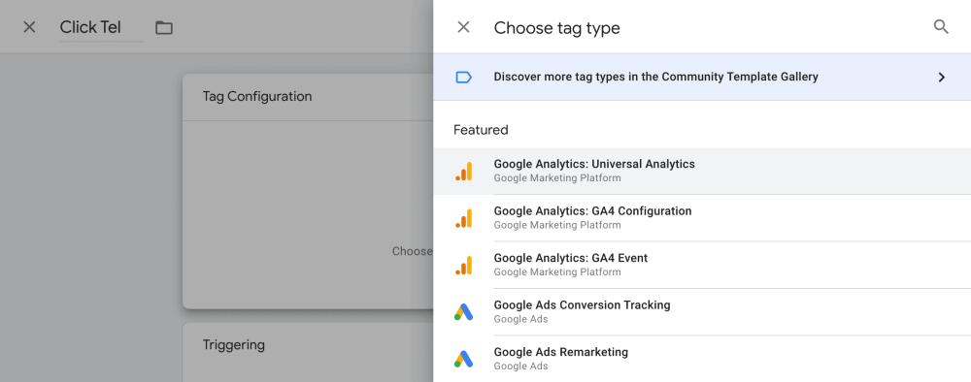971x382 pixels.
Task: Open Discover more tag types banner link
Action: 702,78
